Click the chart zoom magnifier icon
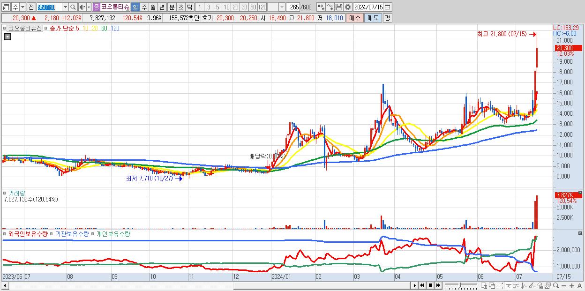This screenshot has height=291, width=585. [x=556, y=285]
